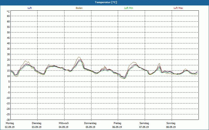Click the '55' y-axis value

8,27
